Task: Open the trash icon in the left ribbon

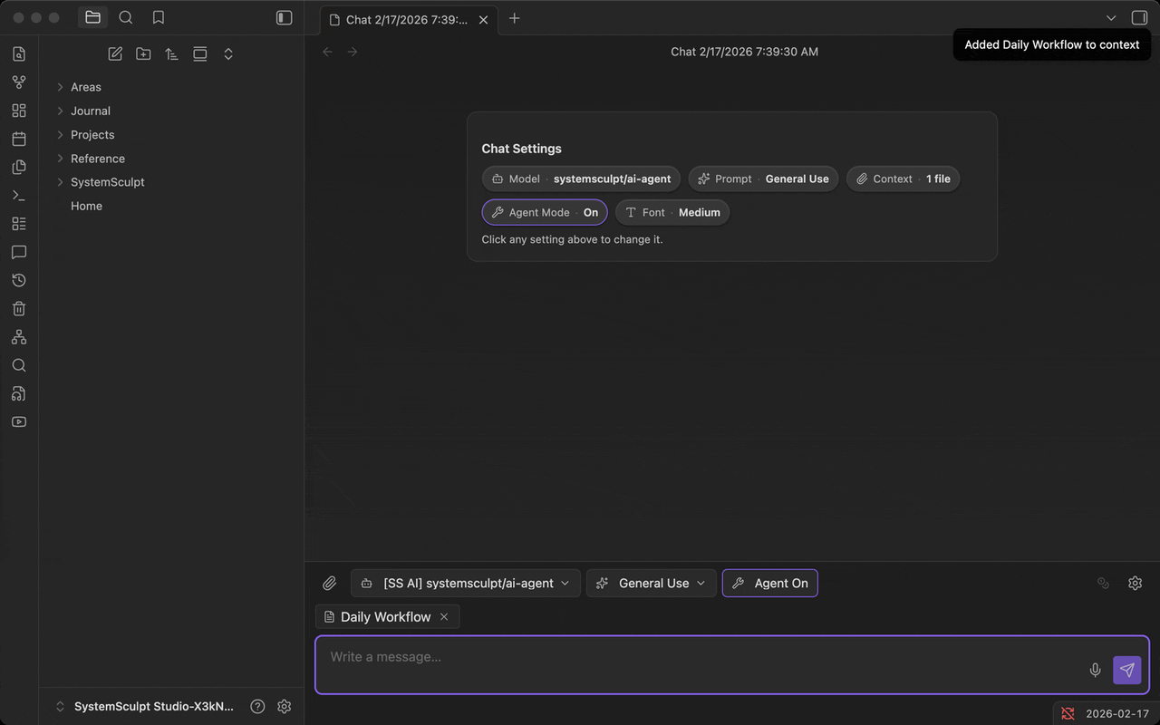Action: click(18, 308)
